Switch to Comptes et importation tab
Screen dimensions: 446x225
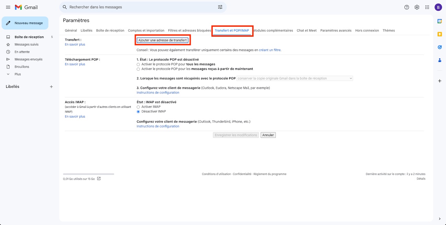click(146, 31)
